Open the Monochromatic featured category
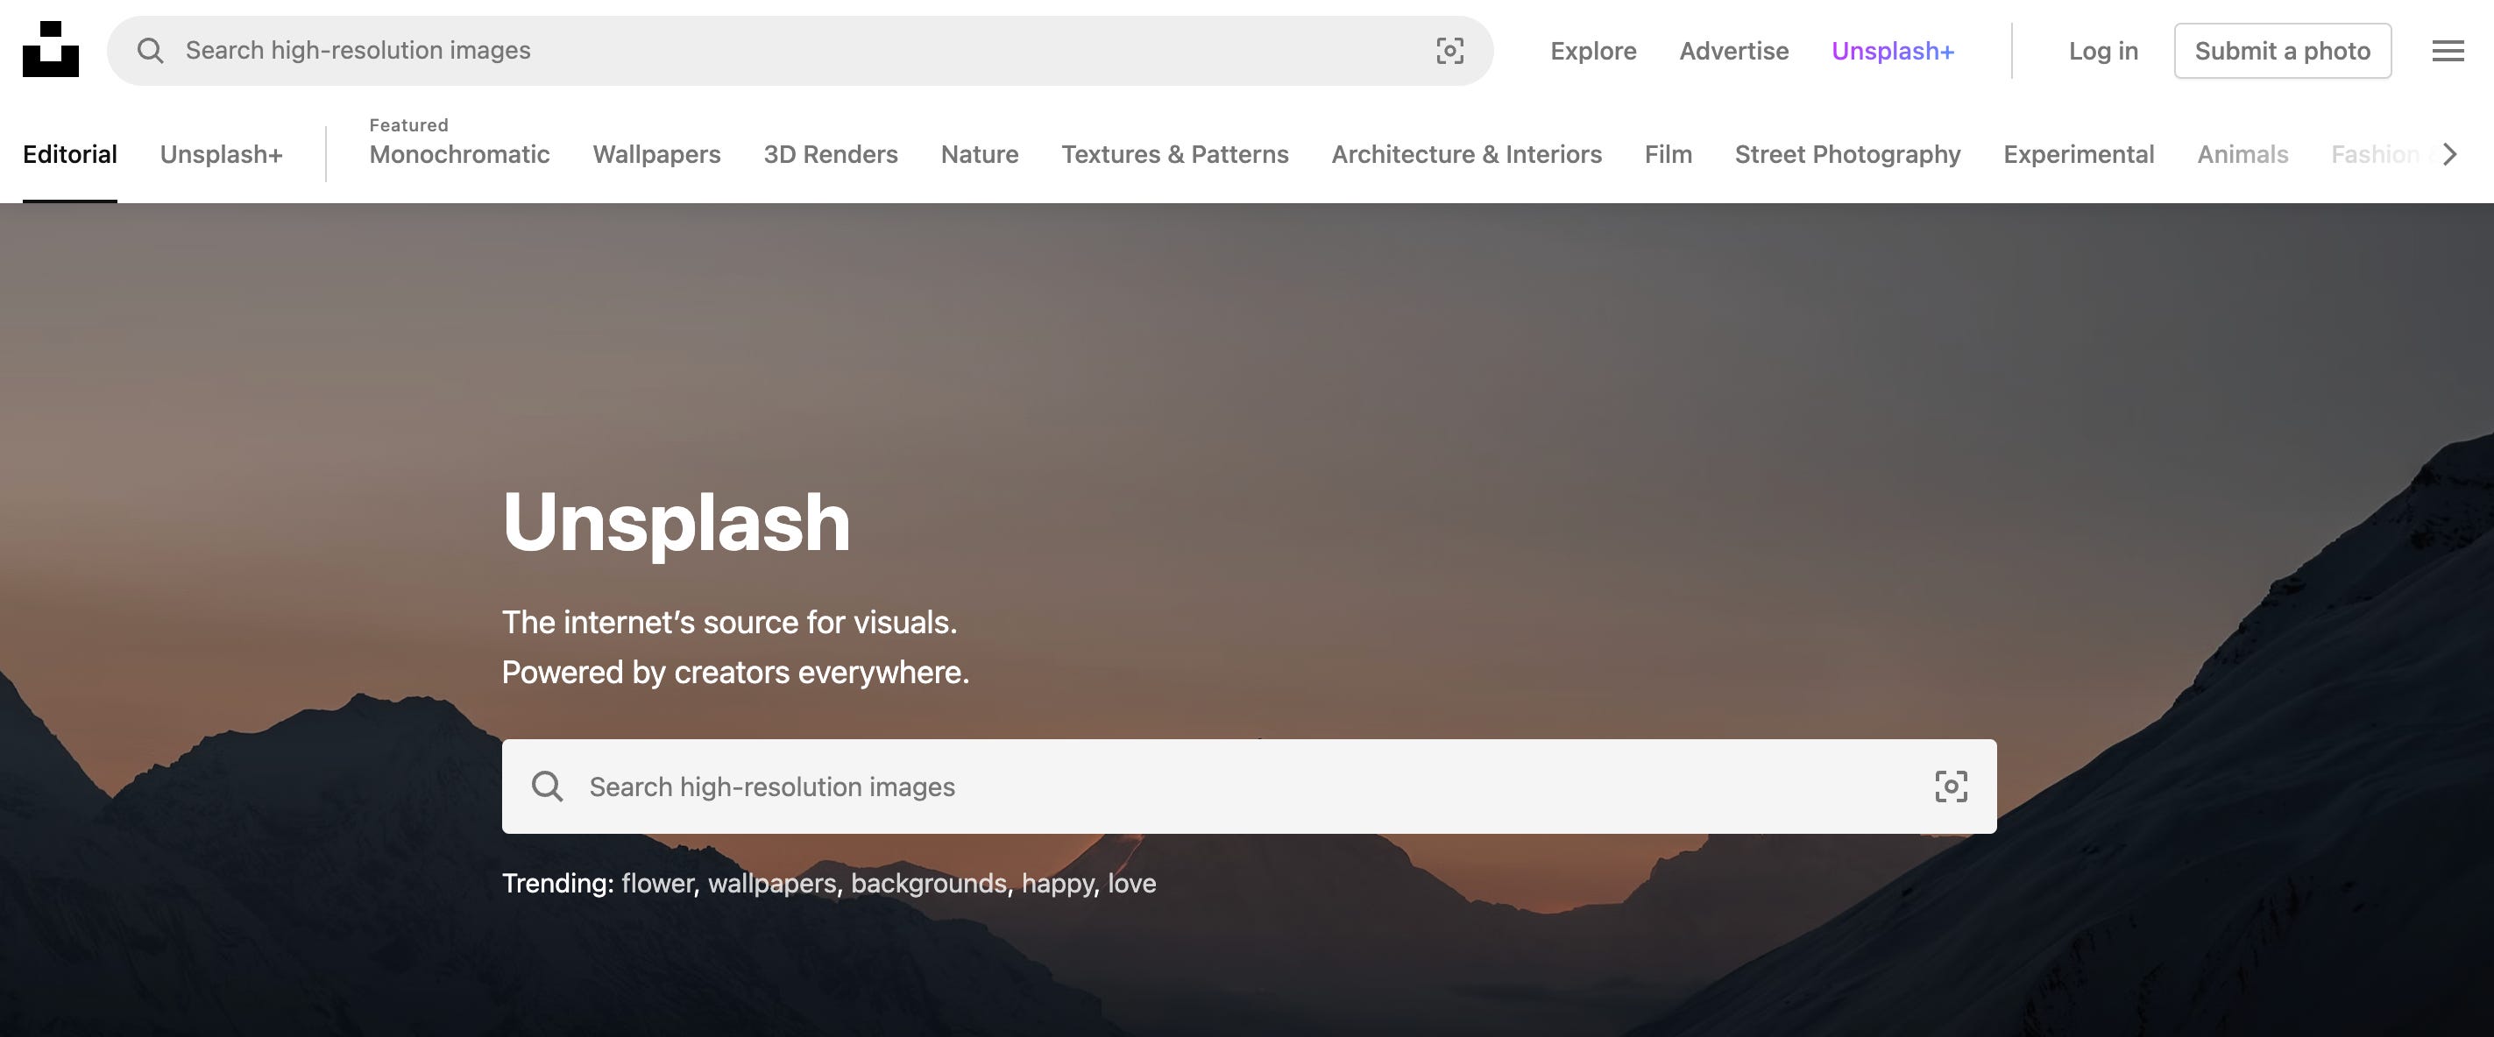The height and width of the screenshot is (1037, 2494). (459, 155)
